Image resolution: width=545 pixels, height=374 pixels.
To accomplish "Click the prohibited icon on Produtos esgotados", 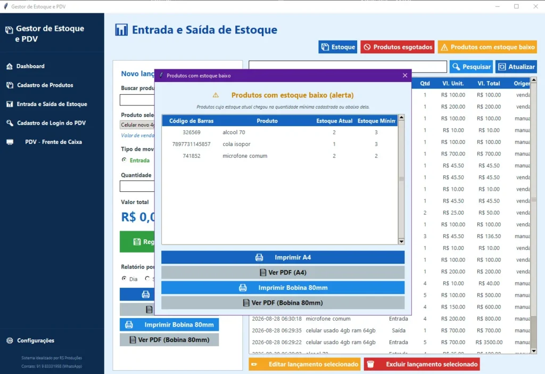I will [367, 47].
